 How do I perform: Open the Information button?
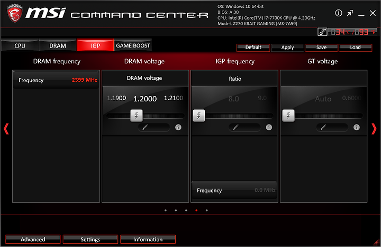[x=148, y=239]
